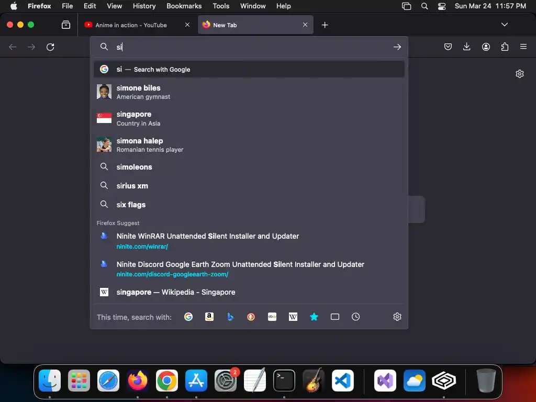Viewport: 536px width, 402px height.
Task: Open Ninite Discord Google Earth Zoom result
Action: point(249,269)
